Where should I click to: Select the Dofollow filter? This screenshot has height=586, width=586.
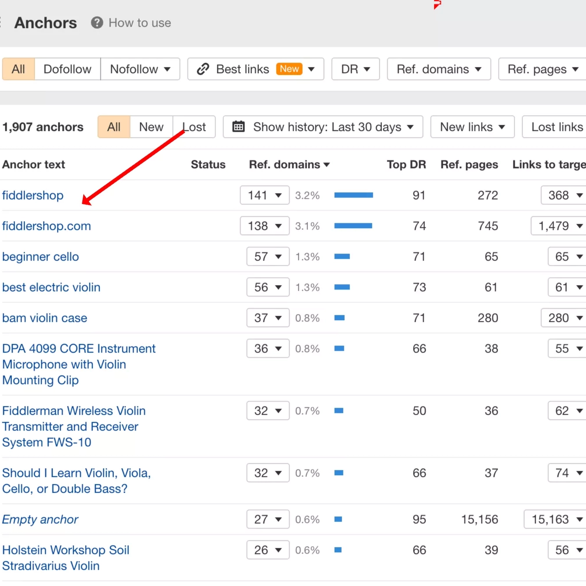tap(67, 69)
